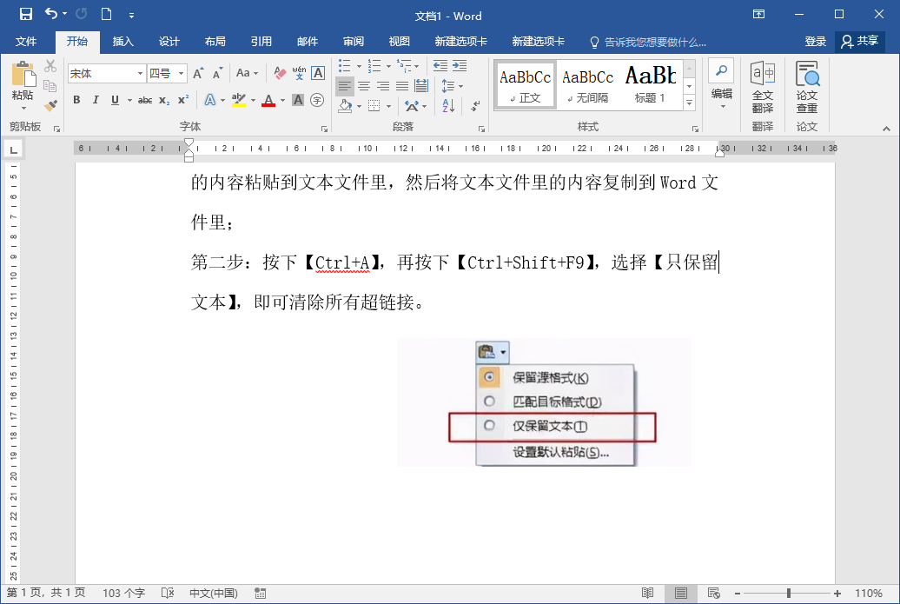The width and height of the screenshot is (900, 604).
Task: Apply the yellow text highlight color
Action: pyautogui.click(x=239, y=101)
